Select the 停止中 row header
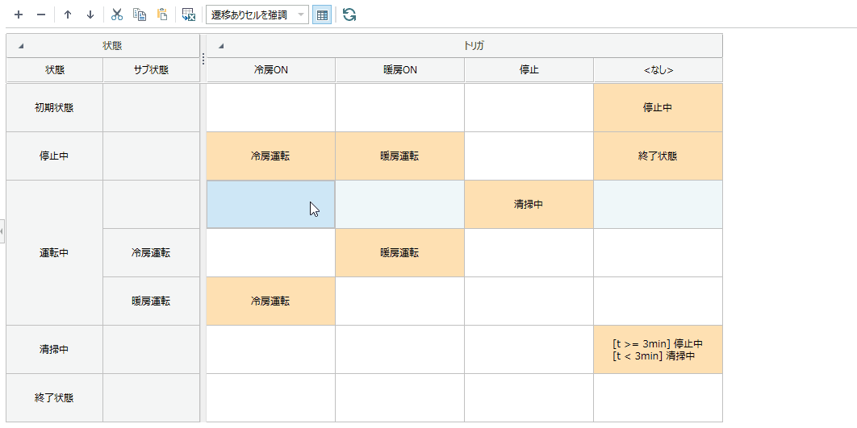 point(55,156)
